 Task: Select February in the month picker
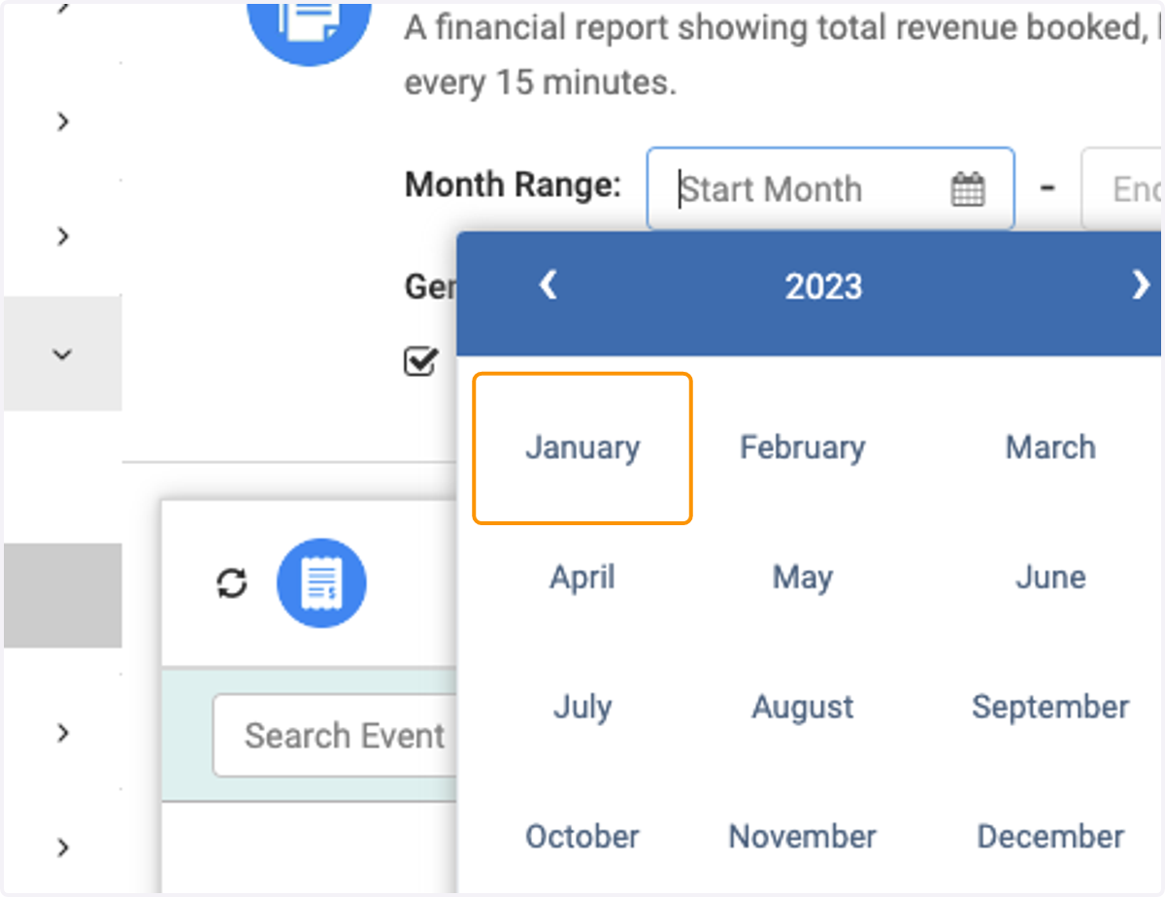[802, 448]
